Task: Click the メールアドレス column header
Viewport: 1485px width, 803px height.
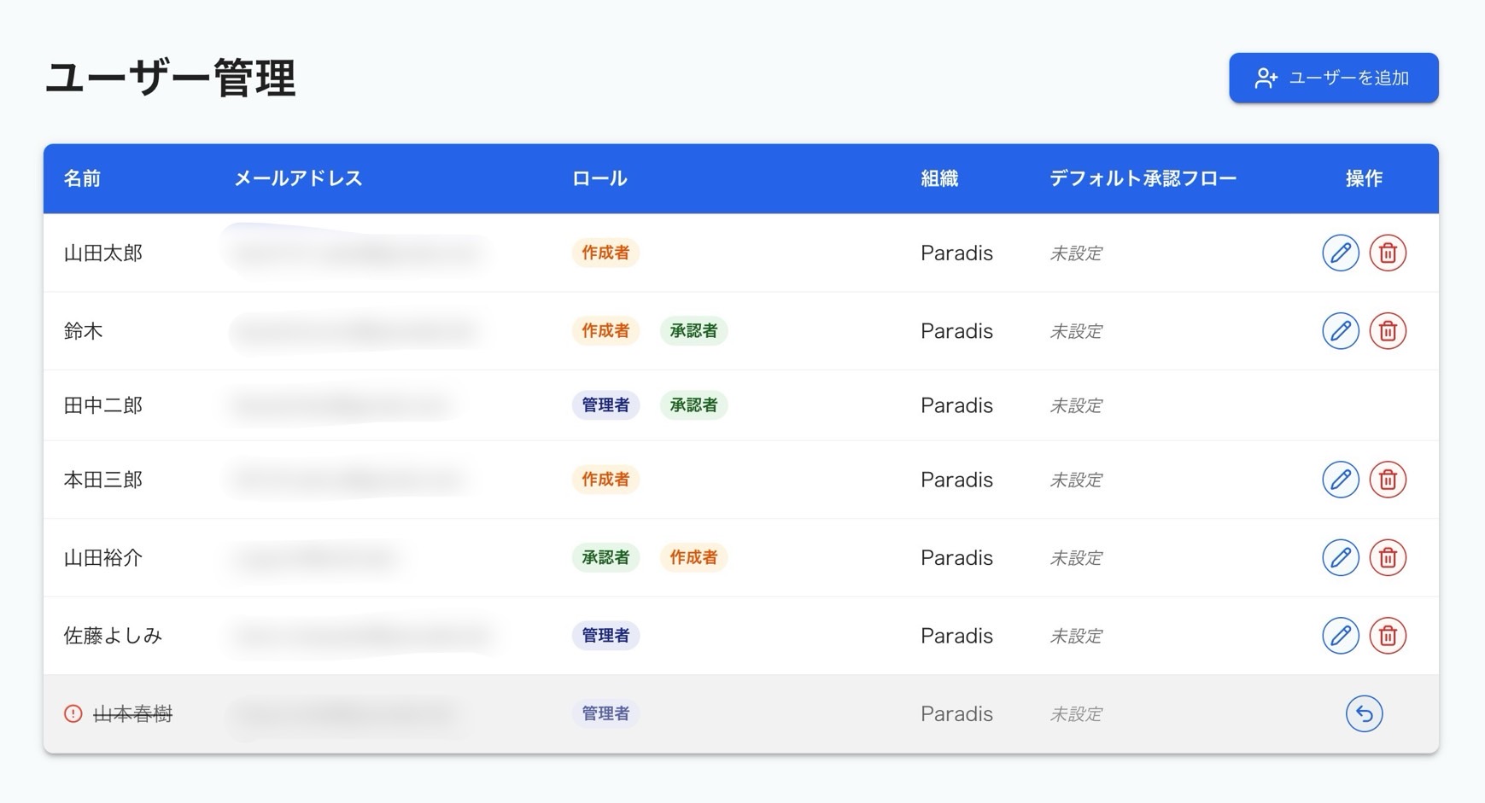Action: (x=298, y=178)
